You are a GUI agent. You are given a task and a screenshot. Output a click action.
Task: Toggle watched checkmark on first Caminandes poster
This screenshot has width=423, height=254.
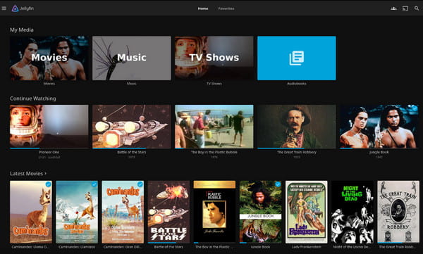tap(48, 184)
